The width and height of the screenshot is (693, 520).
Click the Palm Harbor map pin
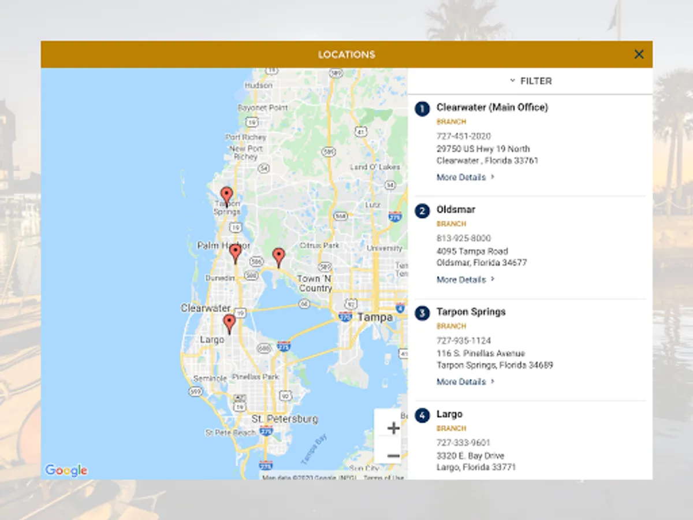tap(235, 253)
